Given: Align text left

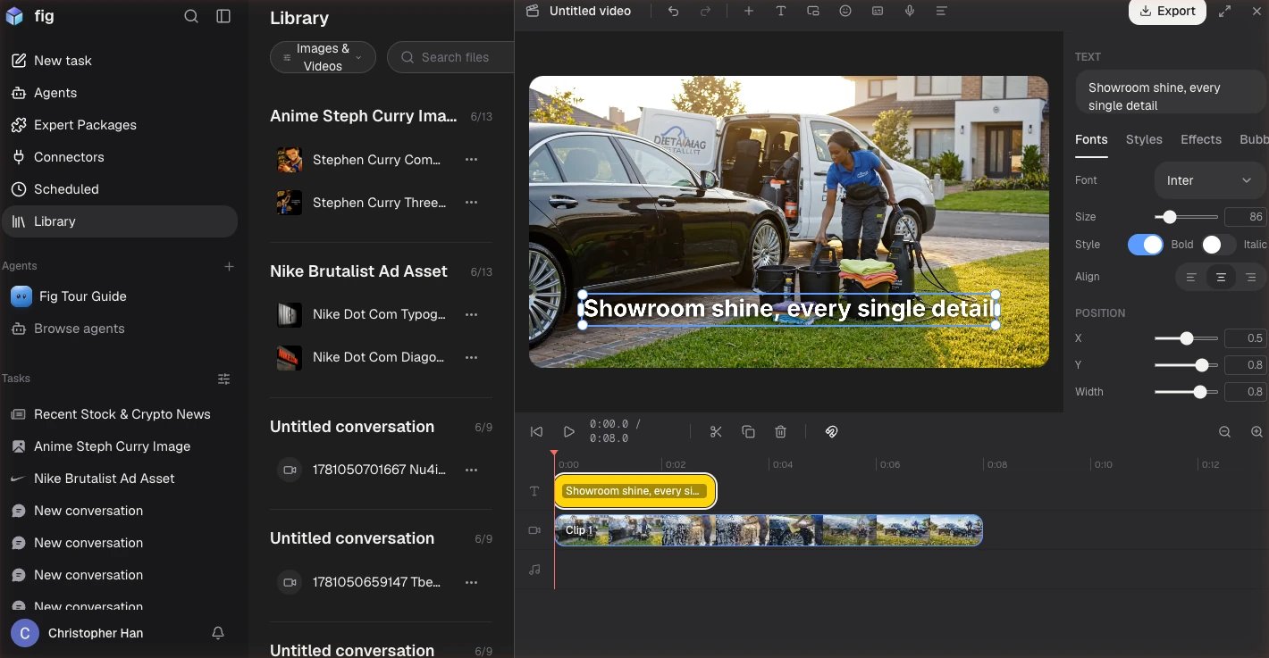Looking at the screenshot, I should click(1191, 277).
